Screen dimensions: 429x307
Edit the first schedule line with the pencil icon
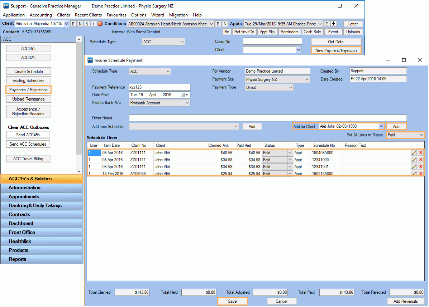tap(414, 152)
